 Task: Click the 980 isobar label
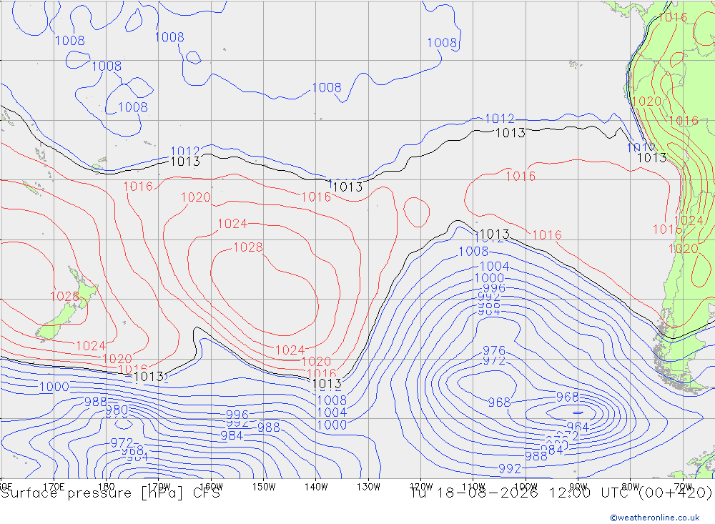click(117, 409)
